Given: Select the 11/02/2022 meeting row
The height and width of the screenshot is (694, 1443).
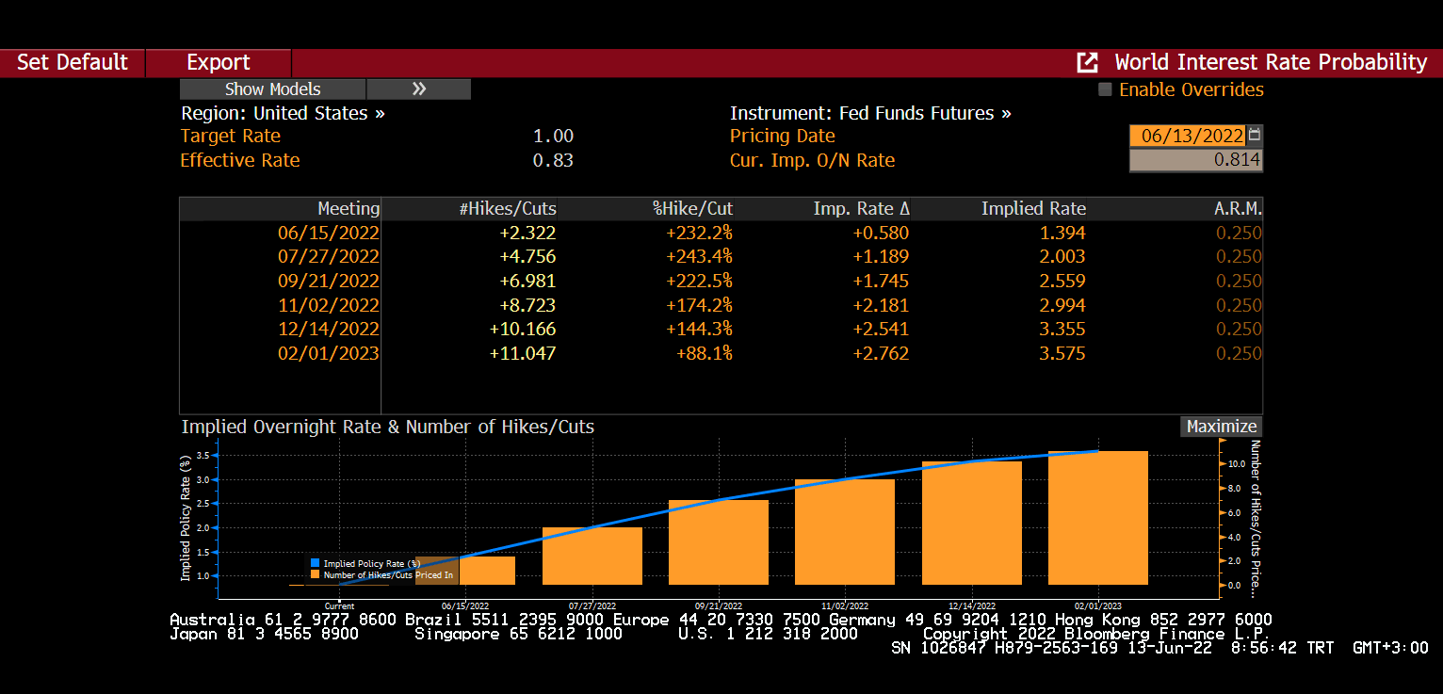Looking at the screenshot, I should 721,305.
